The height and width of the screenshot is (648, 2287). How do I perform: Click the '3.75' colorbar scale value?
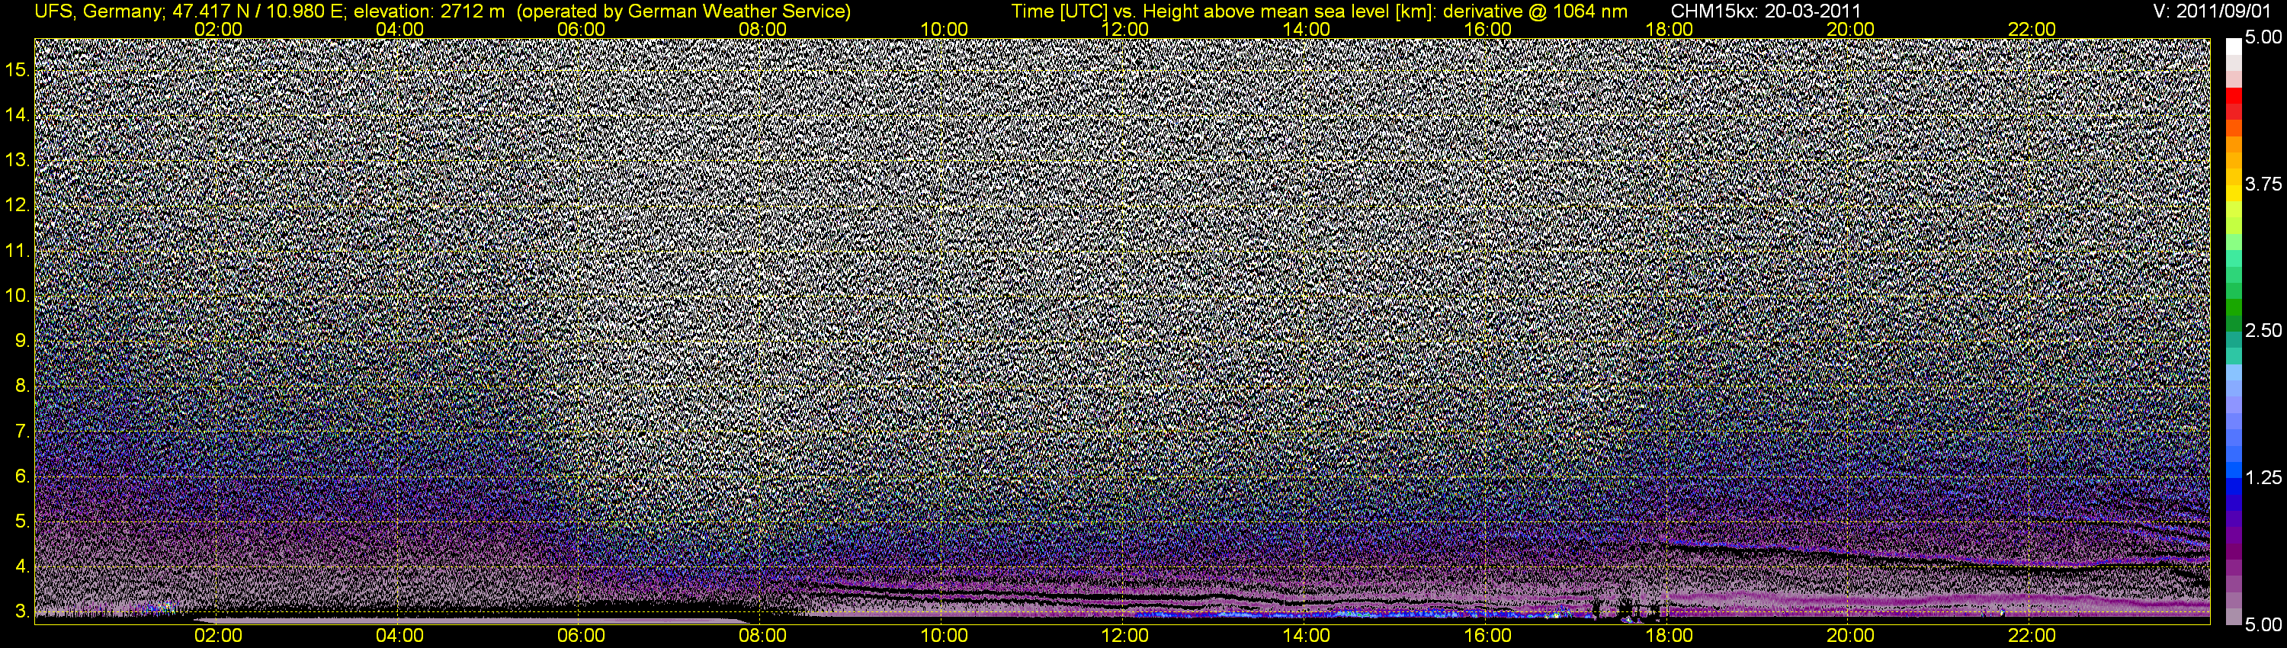pyautogui.click(x=2263, y=184)
